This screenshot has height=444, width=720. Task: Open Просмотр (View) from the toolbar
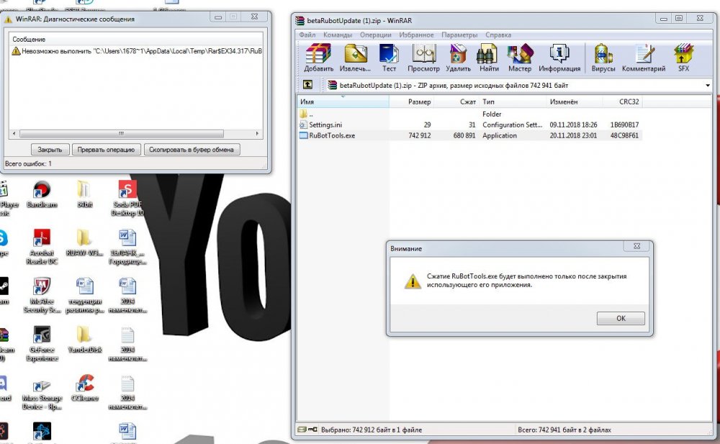pyautogui.click(x=423, y=56)
